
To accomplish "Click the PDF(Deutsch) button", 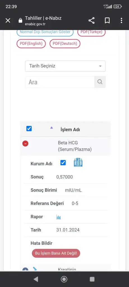I will (65, 44).
